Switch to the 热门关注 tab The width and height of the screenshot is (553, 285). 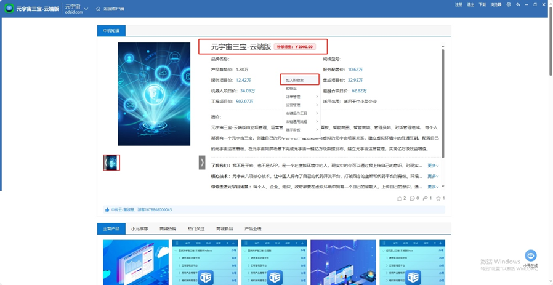click(196, 228)
